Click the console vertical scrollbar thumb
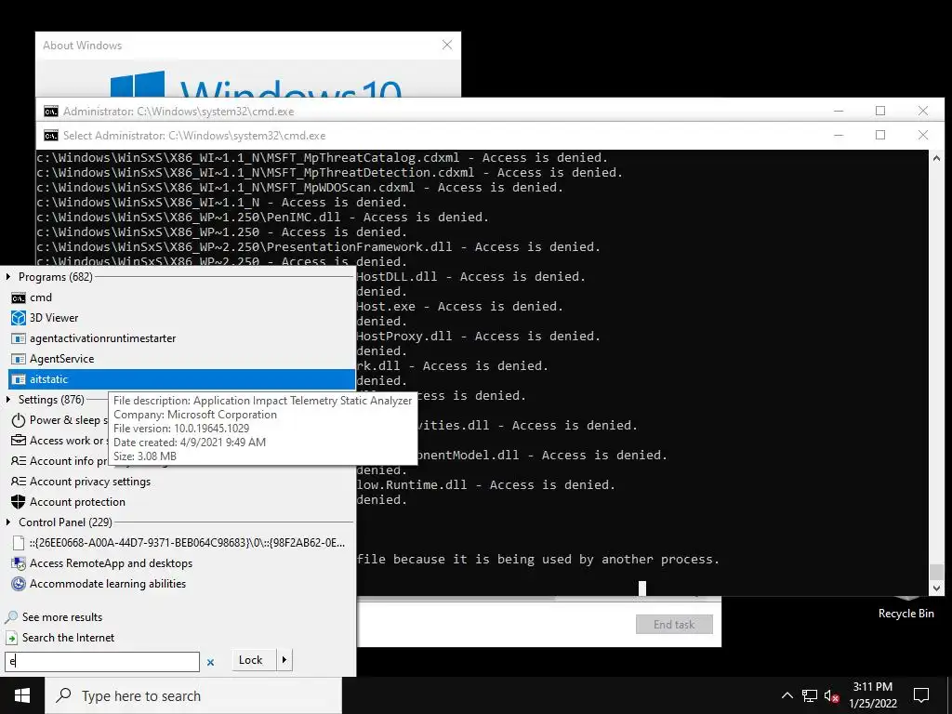Viewport: 952px width, 714px height. pos(936,572)
